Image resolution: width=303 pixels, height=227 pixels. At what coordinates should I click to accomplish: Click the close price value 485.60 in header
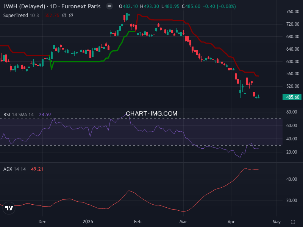(x=193, y=6)
